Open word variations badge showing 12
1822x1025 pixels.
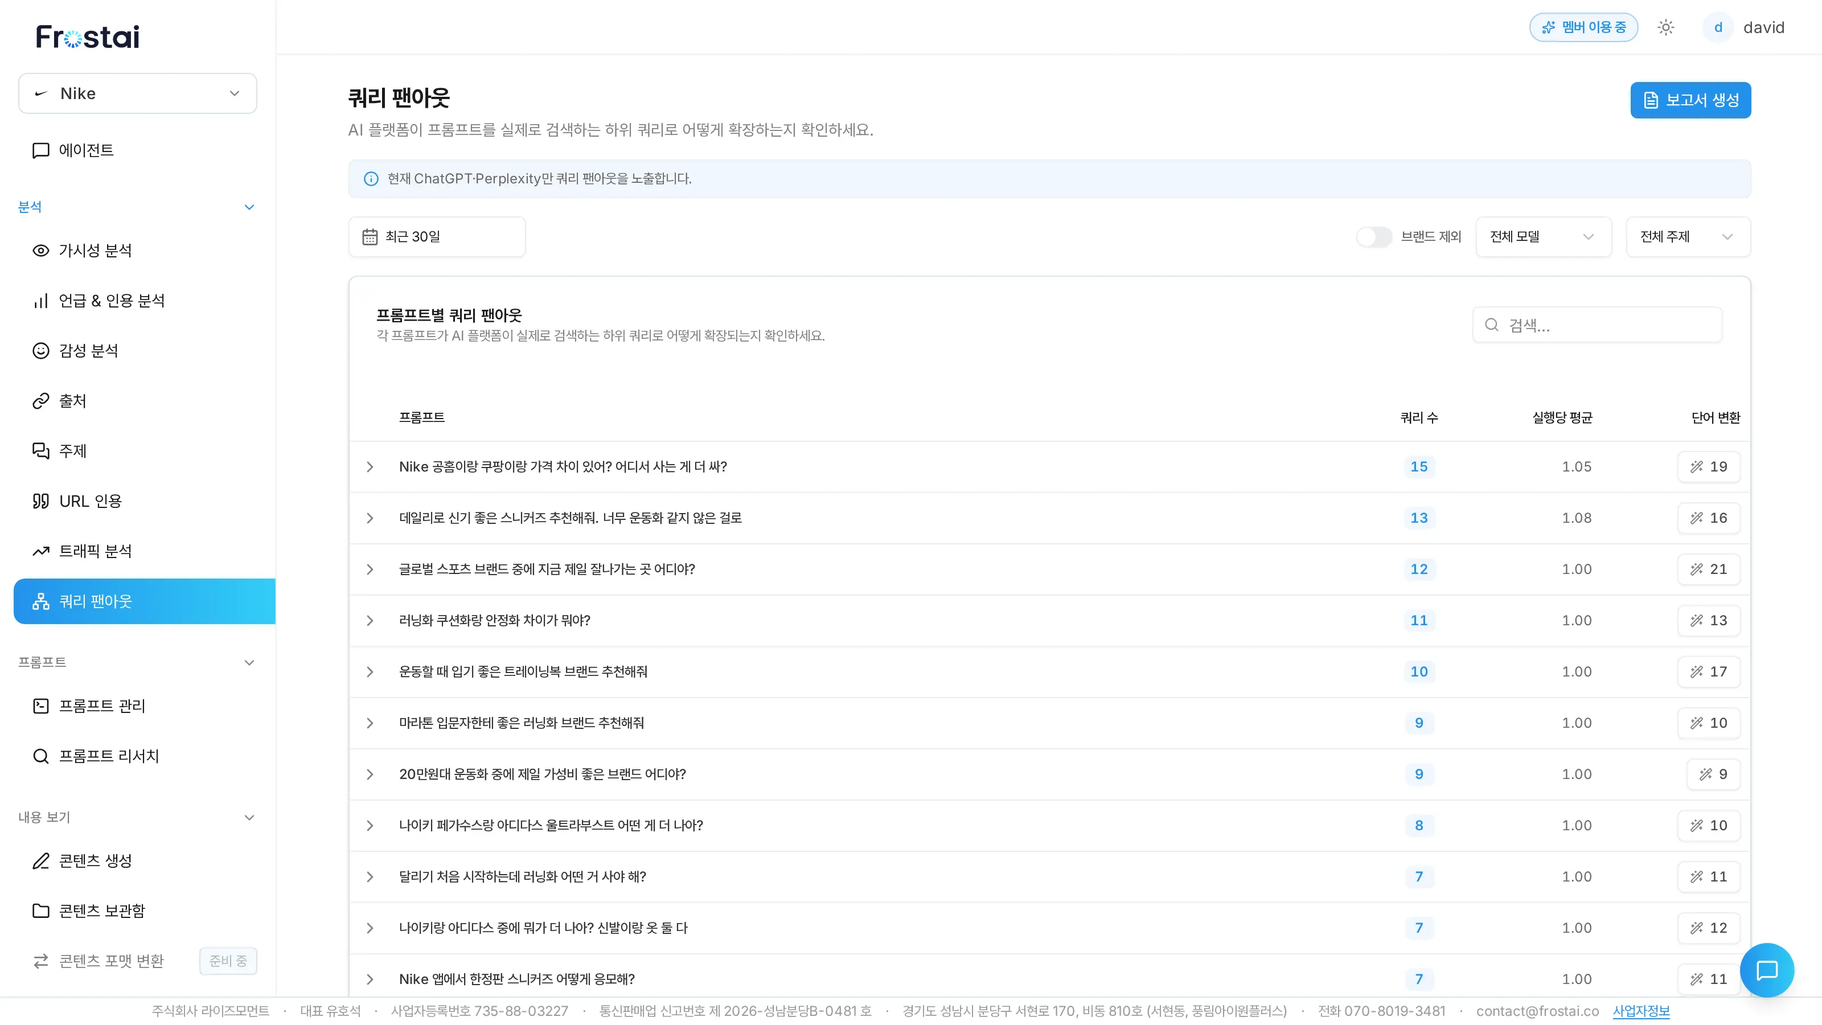click(x=1708, y=928)
